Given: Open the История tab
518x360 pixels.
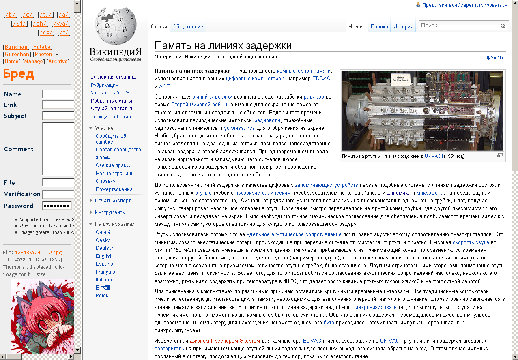Looking at the screenshot, I should pos(403,27).
